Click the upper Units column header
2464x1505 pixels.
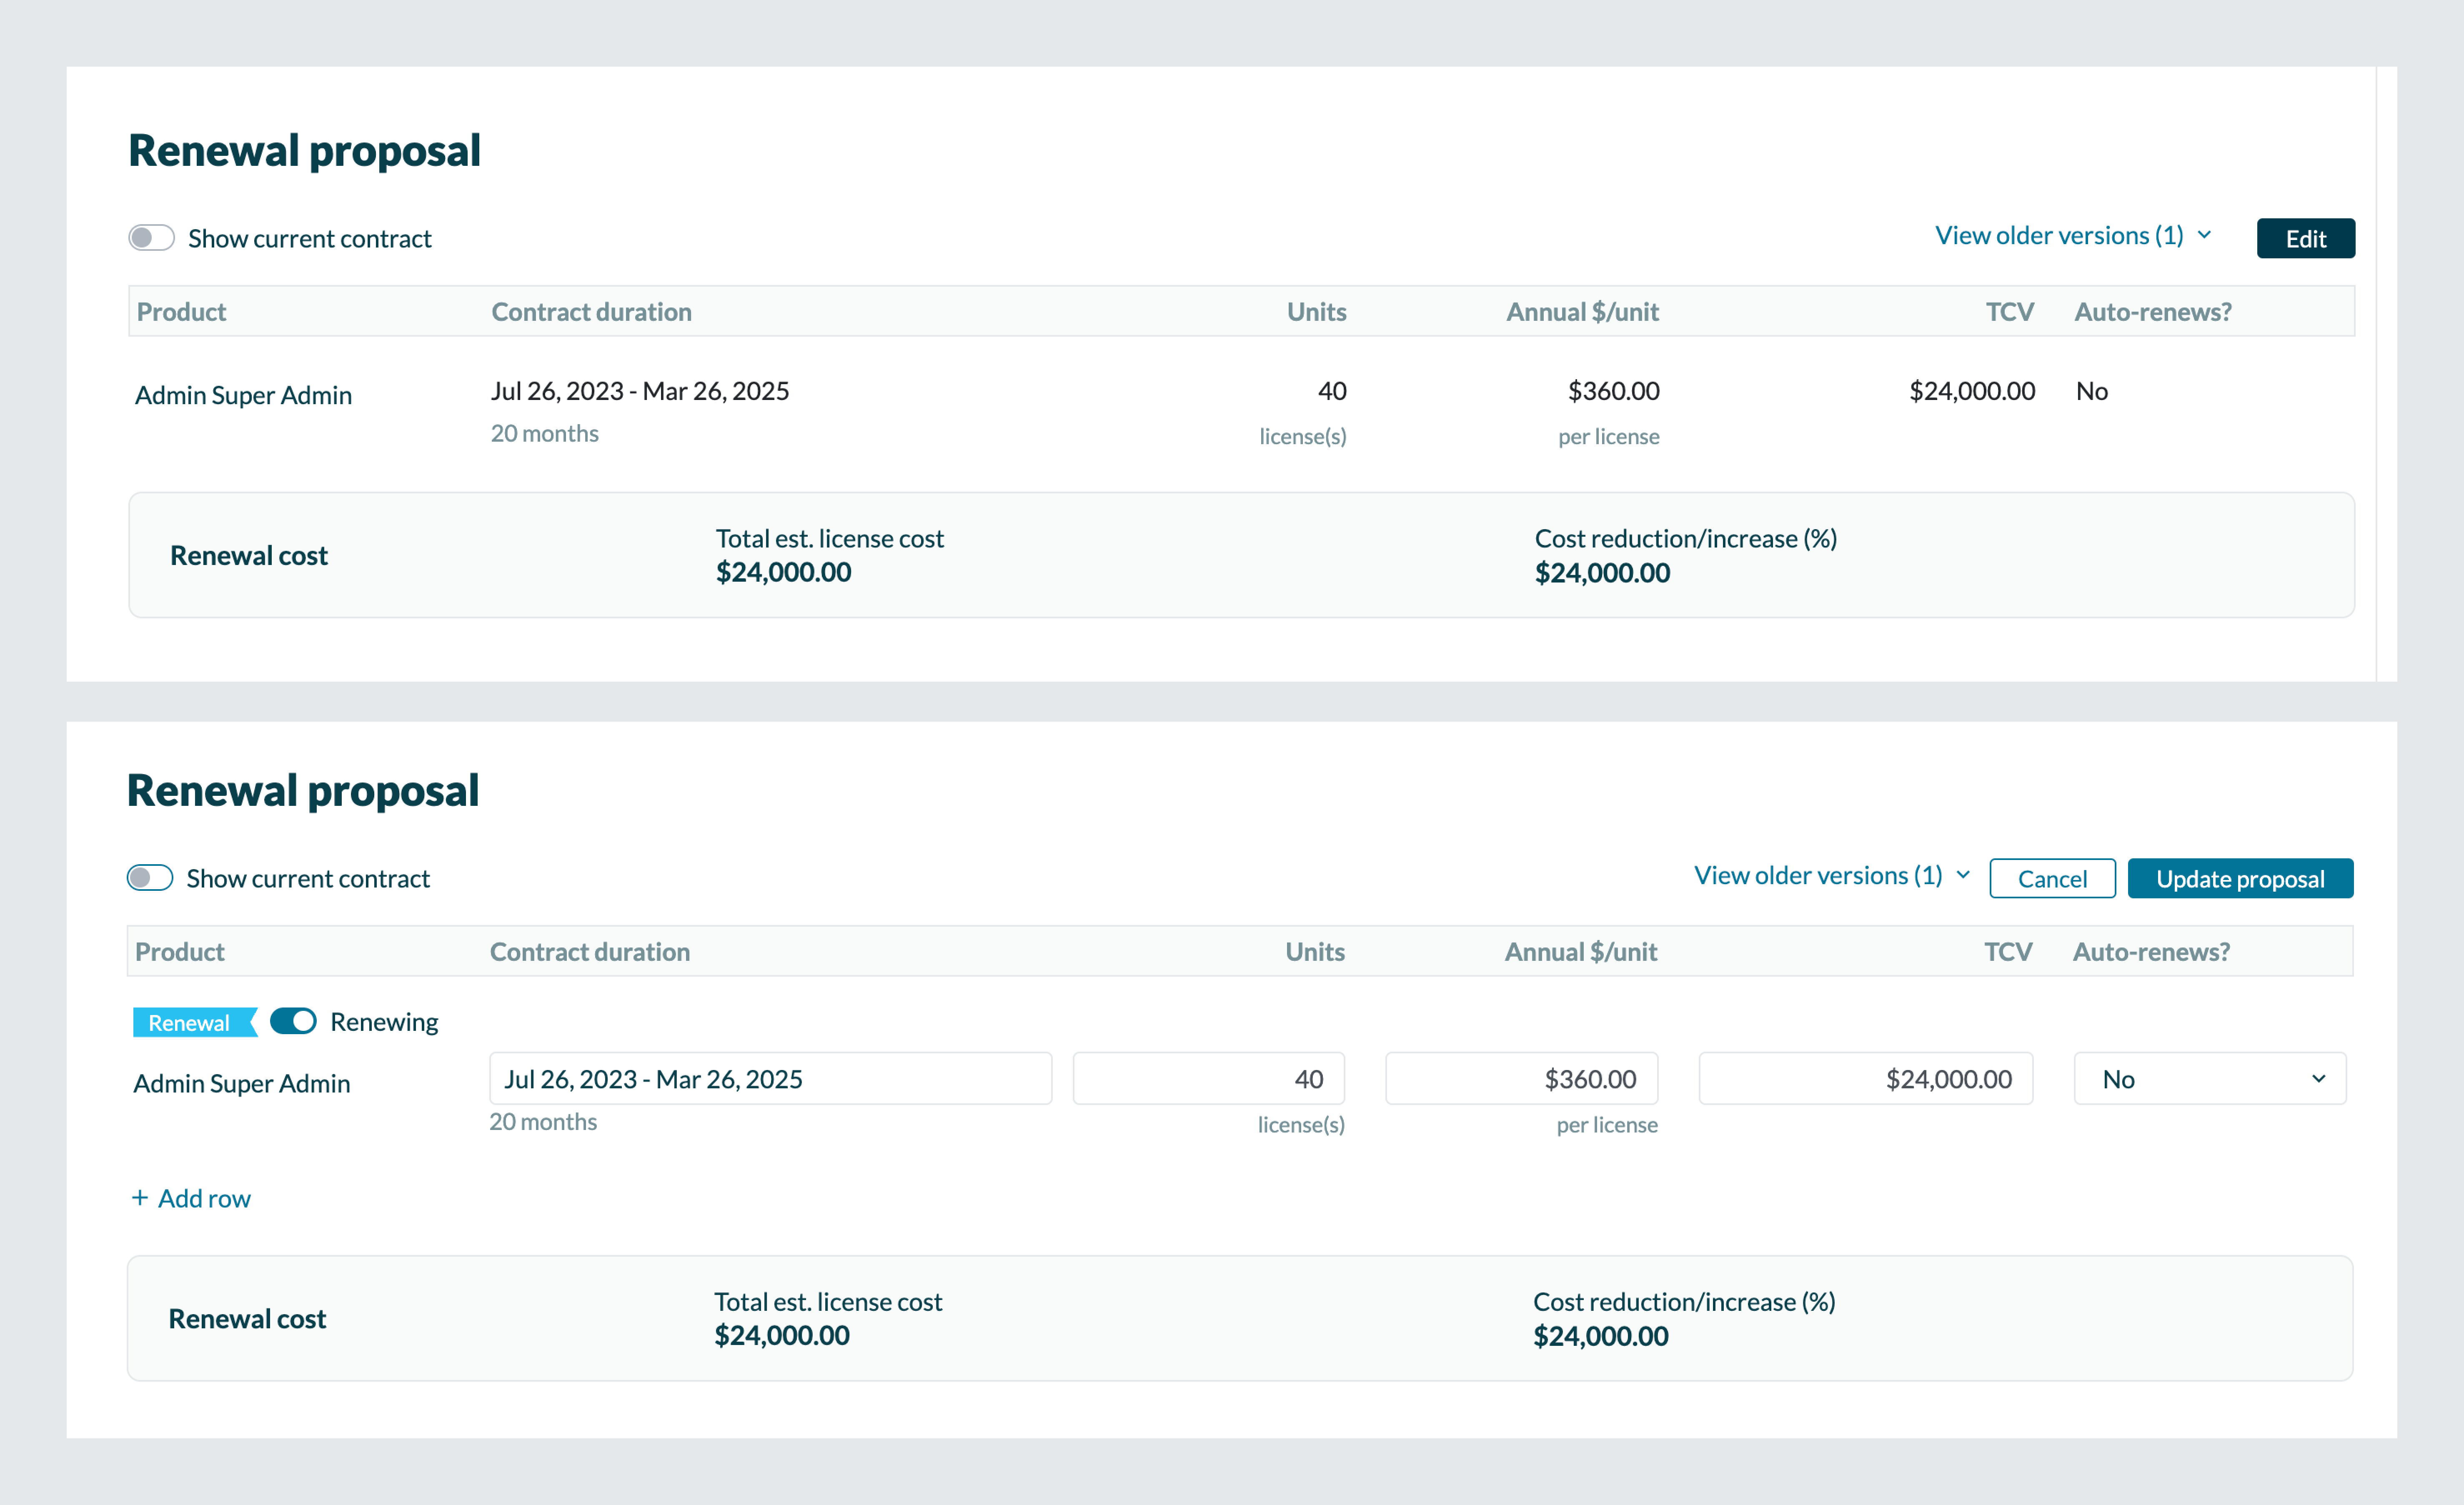(1316, 312)
